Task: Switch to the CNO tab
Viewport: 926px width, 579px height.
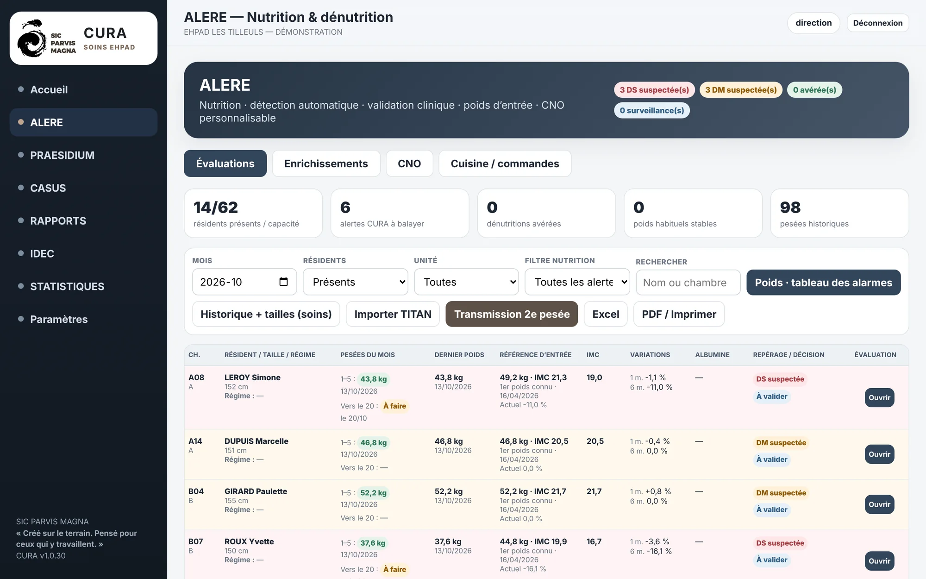Action: tap(409, 164)
